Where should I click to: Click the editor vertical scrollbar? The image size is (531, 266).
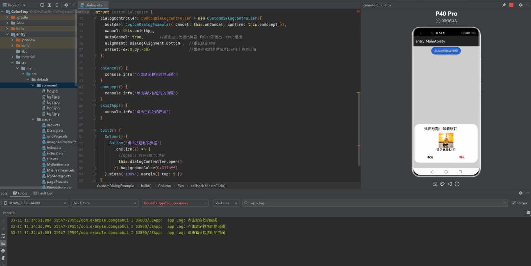(359, 129)
